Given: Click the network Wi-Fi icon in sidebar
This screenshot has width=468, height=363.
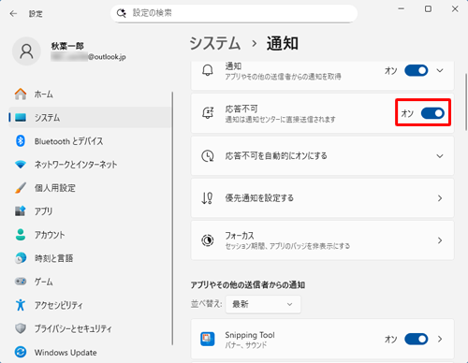Looking at the screenshot, I should pos(21,165).
